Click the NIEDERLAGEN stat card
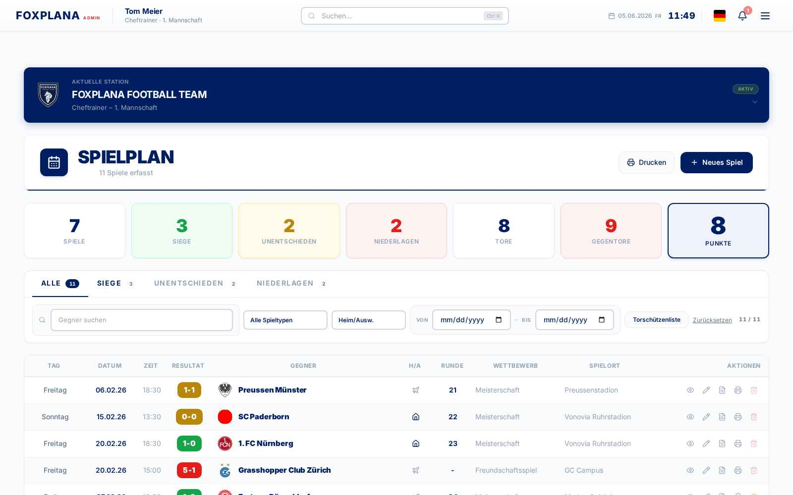This screenshot has height=495, width=793. pos(396,231)
